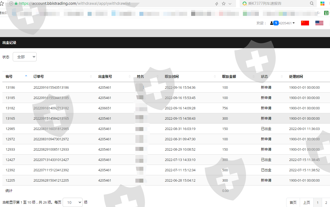Switch language using the US flag
The width and height of the screenshot is (330, 207).
click(x=319, y=23)
